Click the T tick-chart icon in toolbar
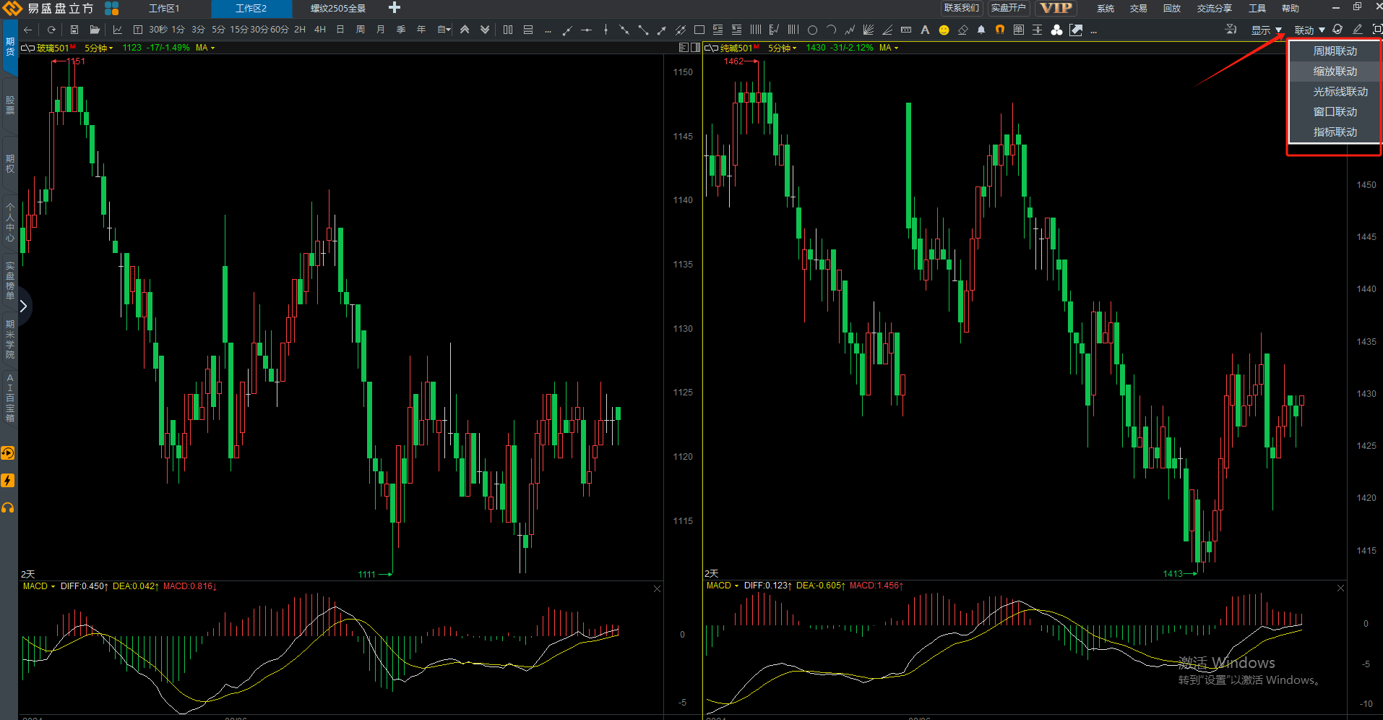1383x720 pixels. tap(138, 30)
